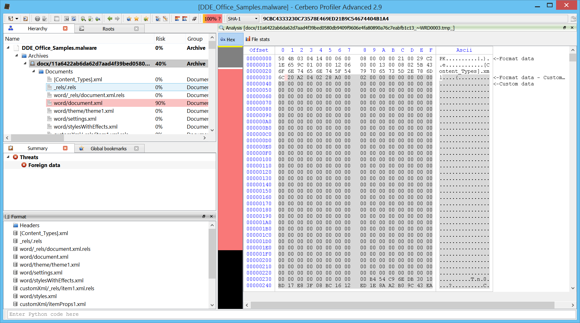Sort by the Group column header
This screenshot has width=580, height=323.
(x=197, y=39)
